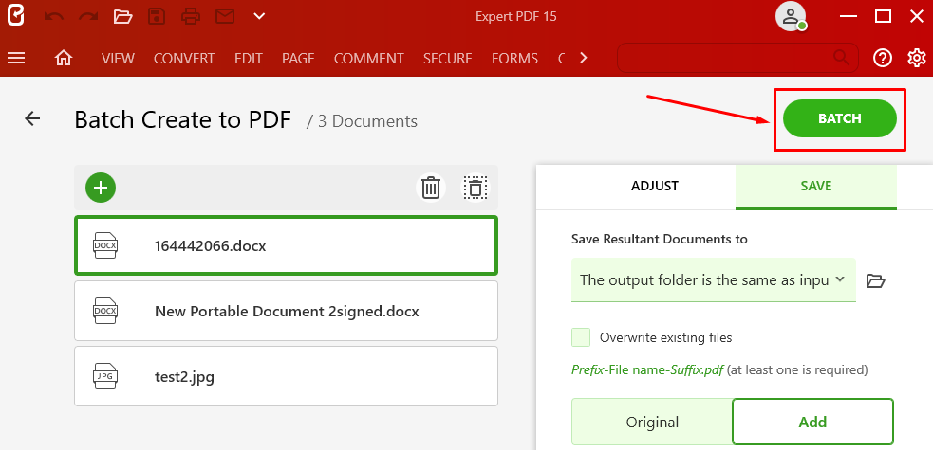Image resolution: width=933 pixels, height=450 pixels.
Task: Browse for output folder with folder icon
Action: coord(876,280)
